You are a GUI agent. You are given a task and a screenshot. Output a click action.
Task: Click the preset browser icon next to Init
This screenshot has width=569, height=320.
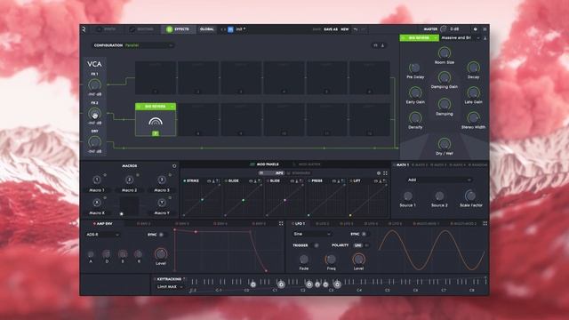tap(230, 29)
